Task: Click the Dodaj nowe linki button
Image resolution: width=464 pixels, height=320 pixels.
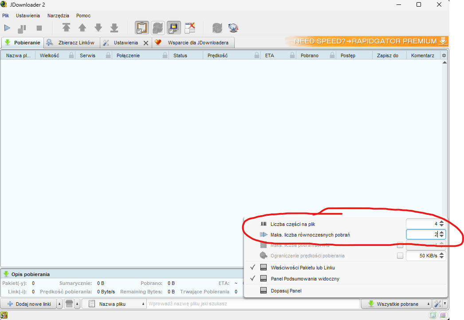Action: point(29,304)
